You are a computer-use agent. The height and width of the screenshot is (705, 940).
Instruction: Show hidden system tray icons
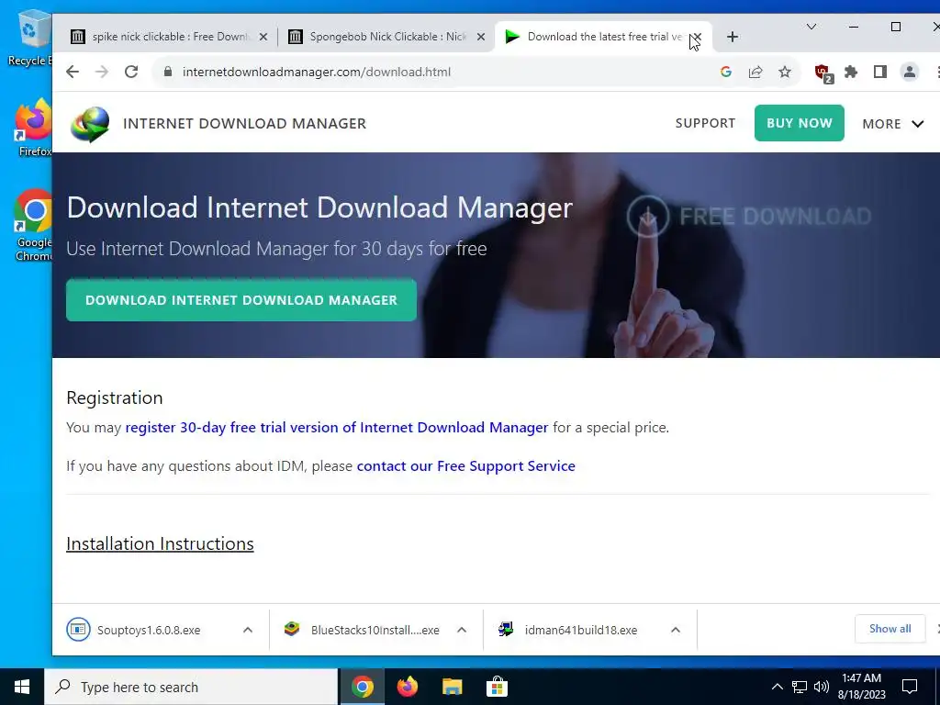click(x=777, y=687)
